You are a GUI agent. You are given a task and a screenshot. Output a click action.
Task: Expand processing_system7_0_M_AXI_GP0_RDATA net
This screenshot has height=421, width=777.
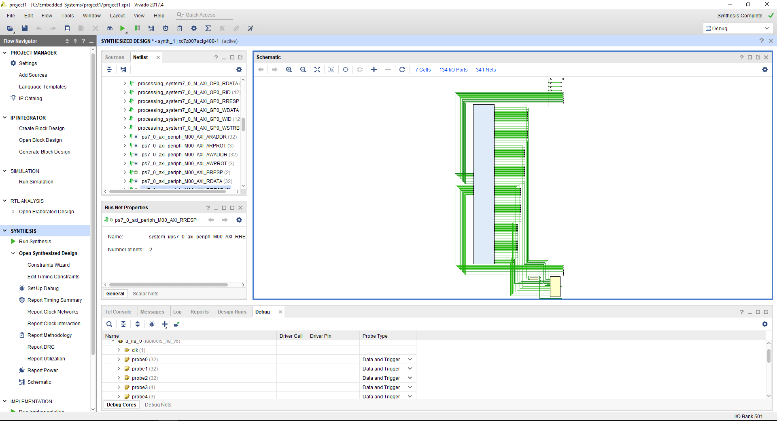(125, 83)
